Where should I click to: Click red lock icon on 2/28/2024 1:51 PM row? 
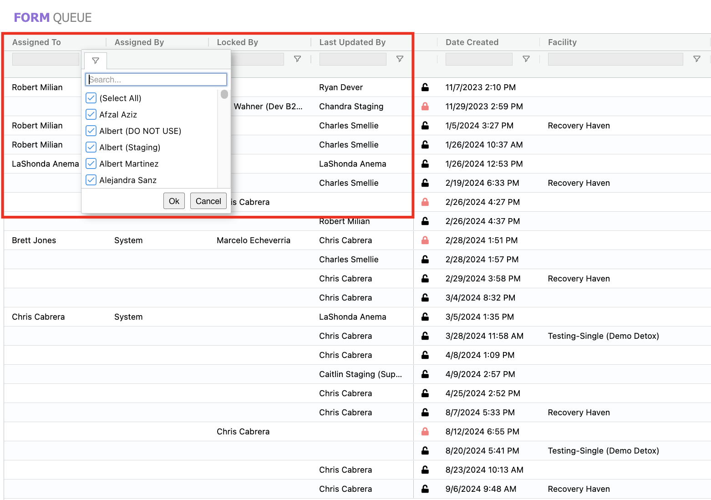425,240
